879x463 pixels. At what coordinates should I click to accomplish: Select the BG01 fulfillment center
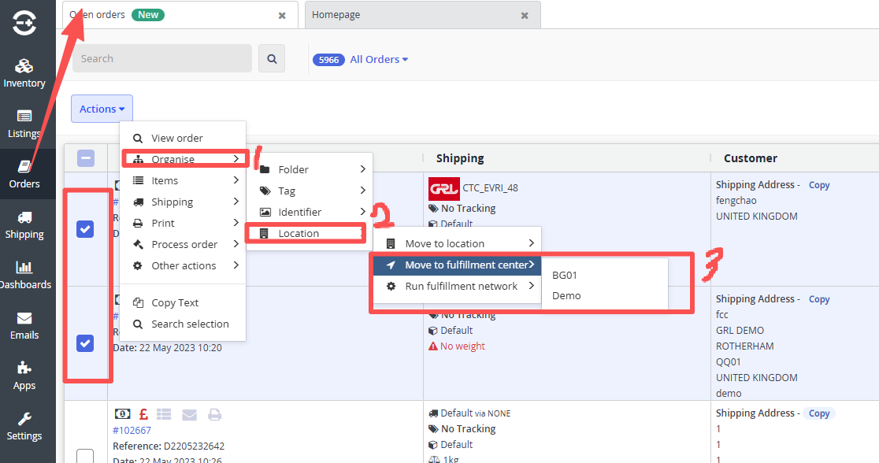(605, 276)
